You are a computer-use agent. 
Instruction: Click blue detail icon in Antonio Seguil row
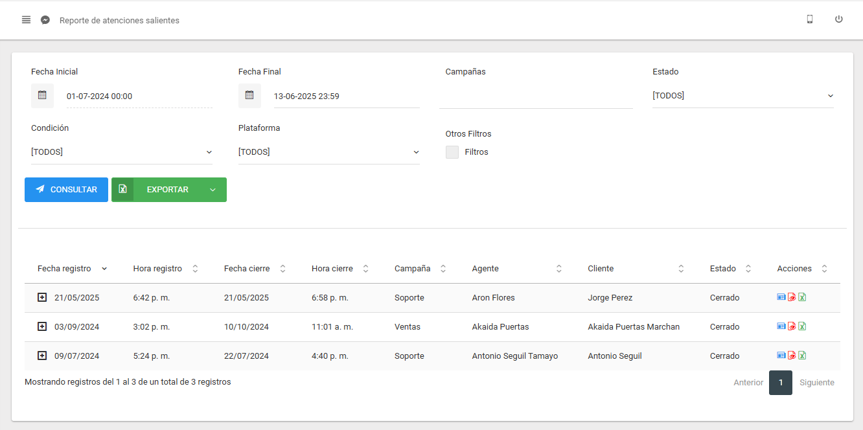point(781,356)
